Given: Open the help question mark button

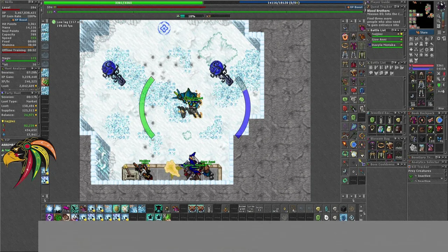Looking at the screenshot, I should [x=432, y=38].
